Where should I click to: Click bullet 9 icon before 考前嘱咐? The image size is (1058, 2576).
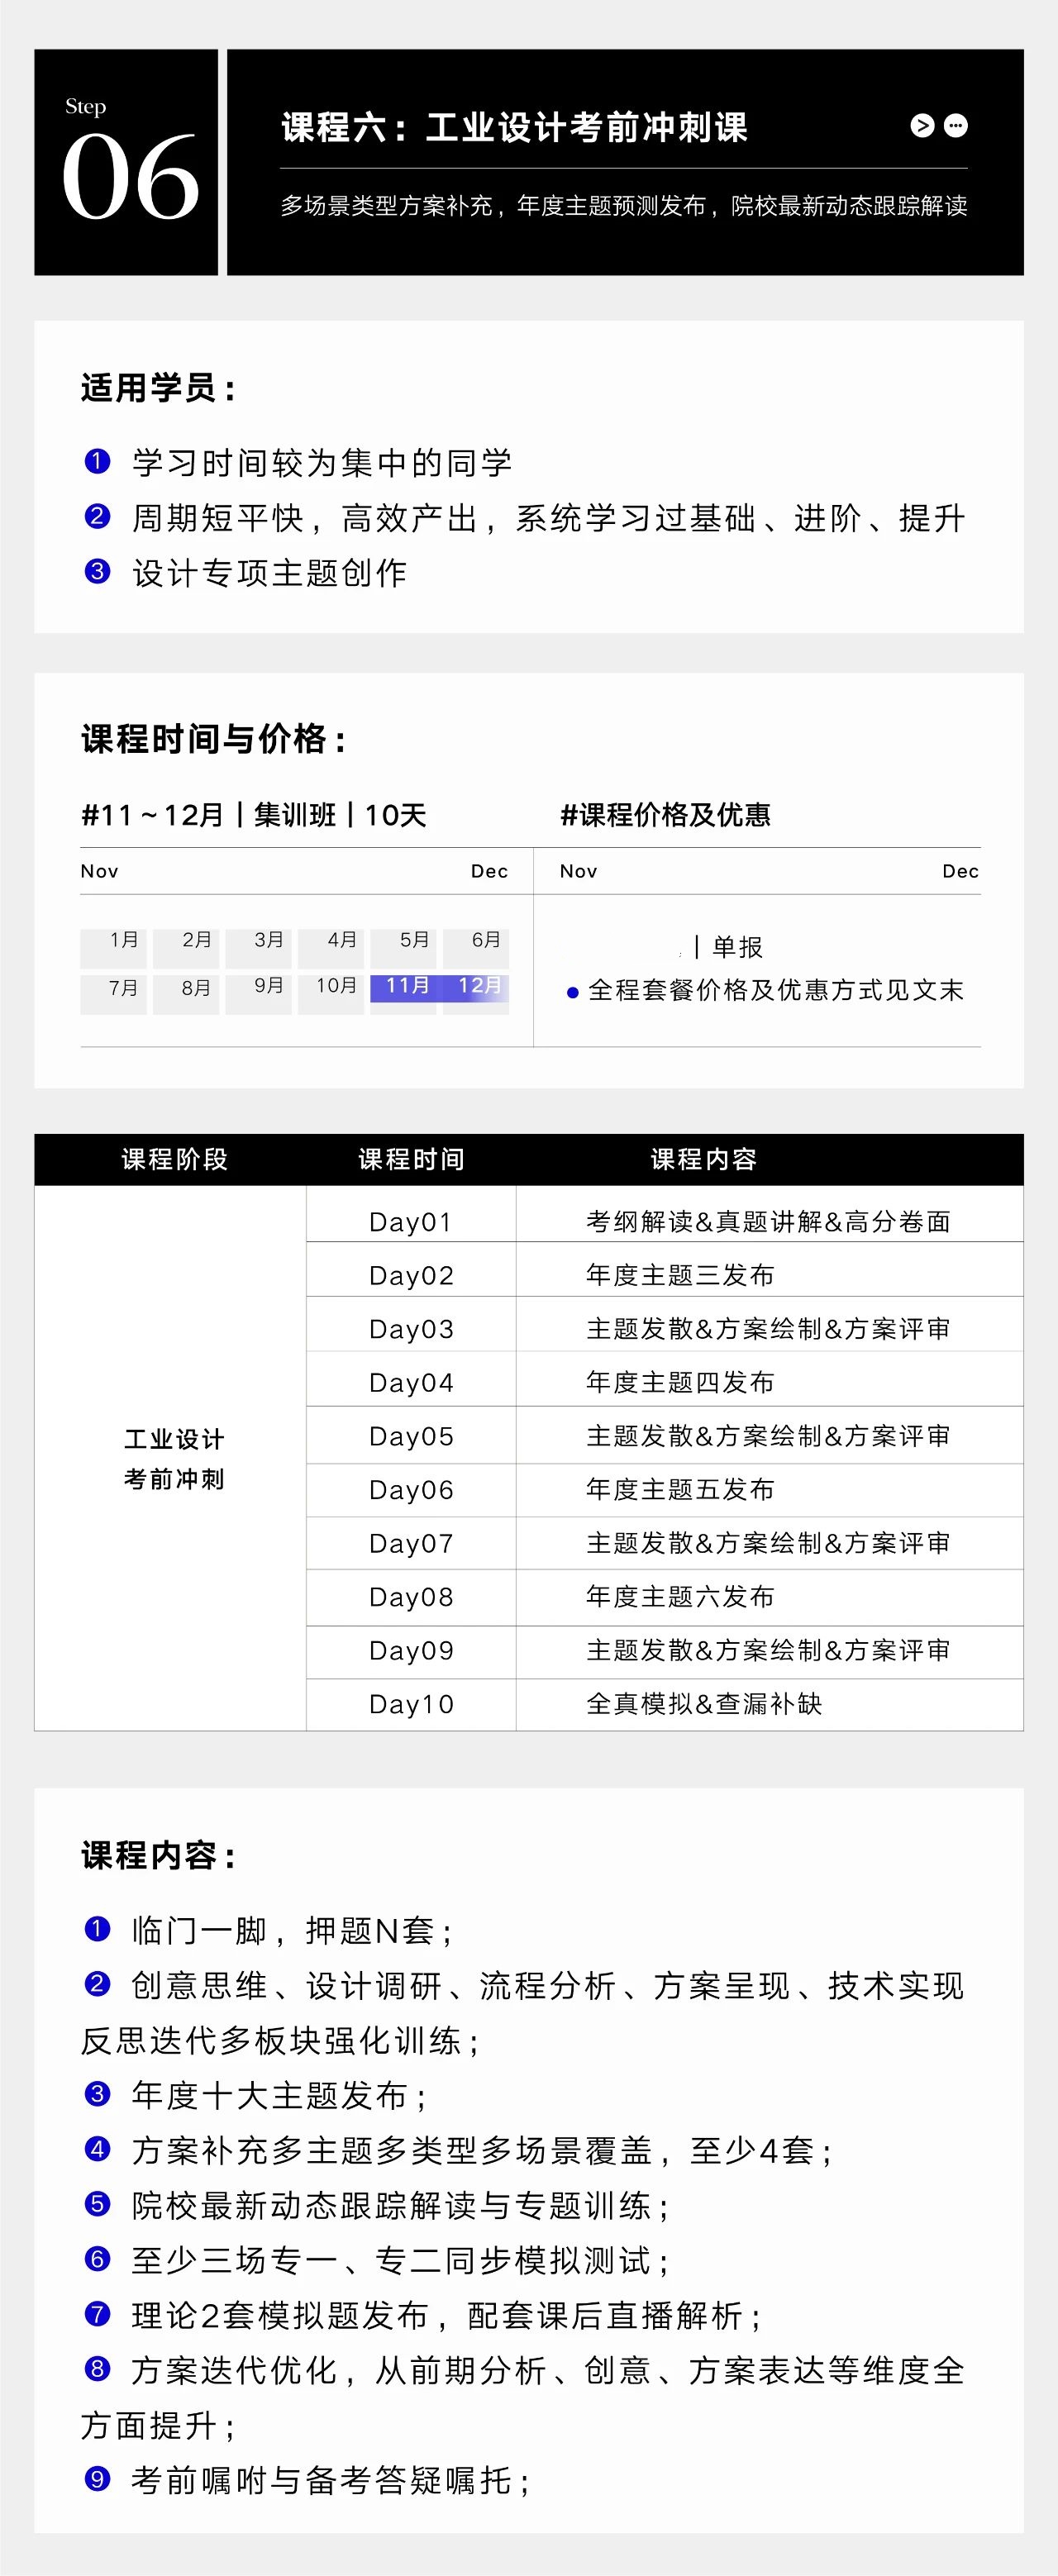click(x=97, y=2478)
